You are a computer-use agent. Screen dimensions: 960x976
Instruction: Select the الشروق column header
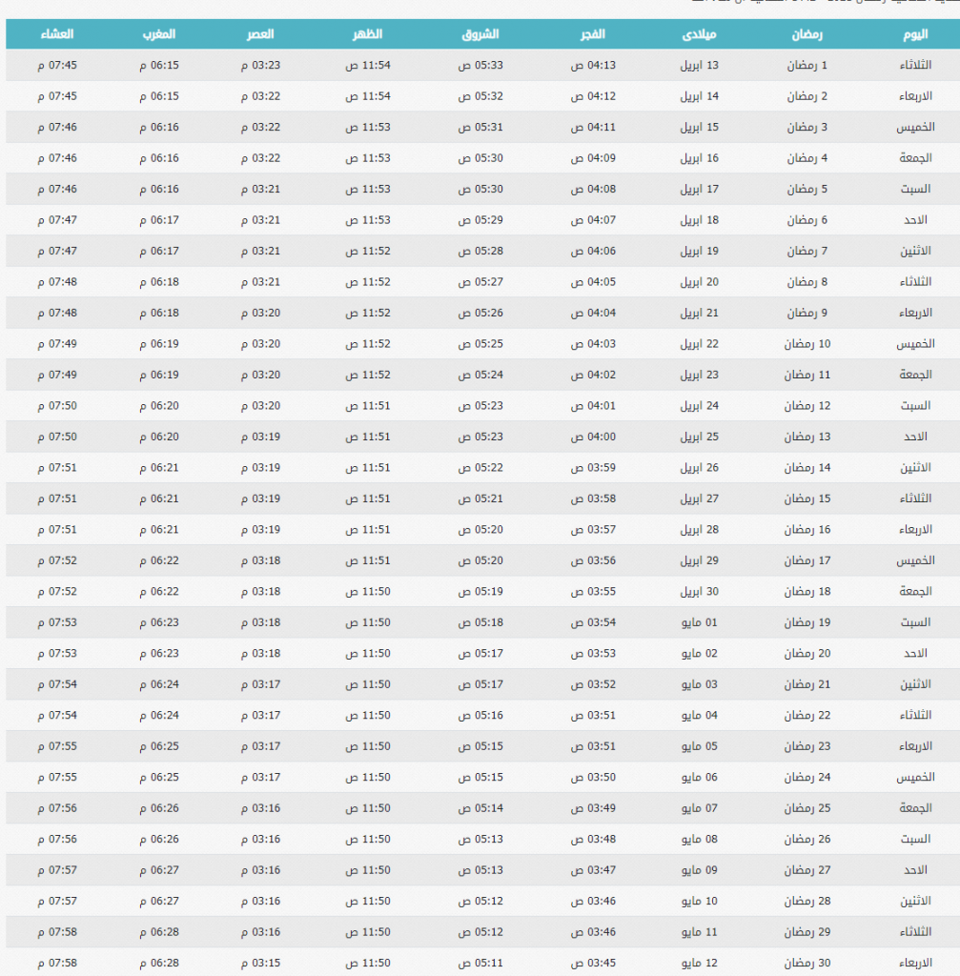coord(480,34)
